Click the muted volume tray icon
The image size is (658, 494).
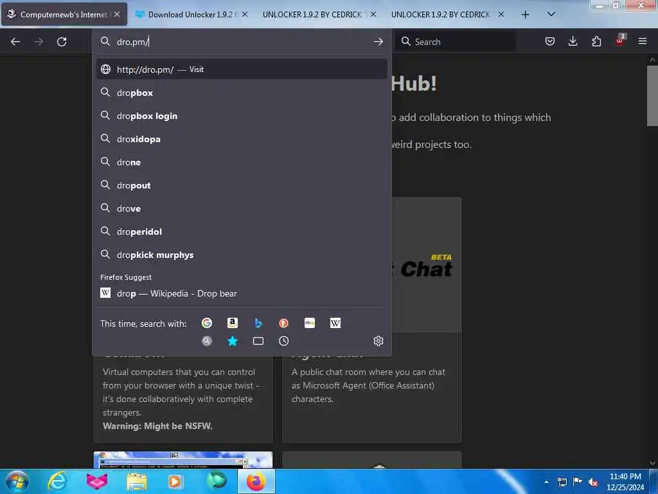593,482
